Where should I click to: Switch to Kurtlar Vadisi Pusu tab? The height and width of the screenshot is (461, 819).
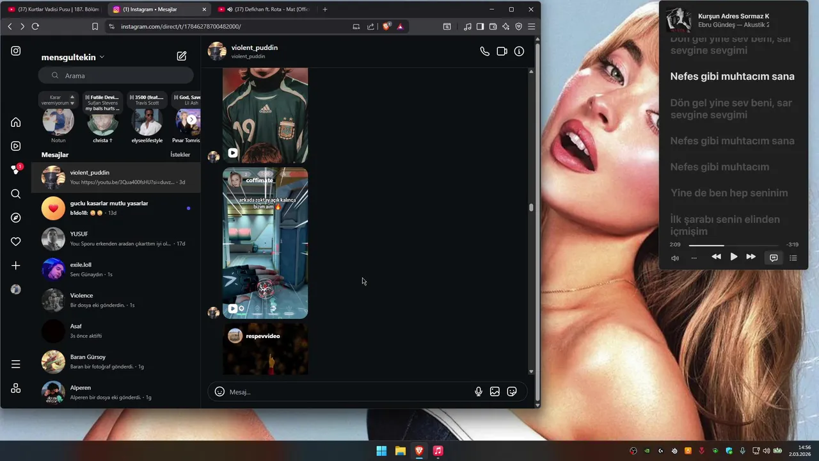pyautogui.click(x=54, y=10)
